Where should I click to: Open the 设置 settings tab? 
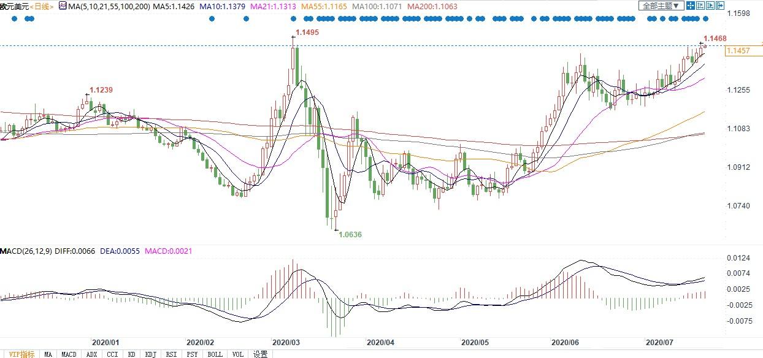click(260, 354)
